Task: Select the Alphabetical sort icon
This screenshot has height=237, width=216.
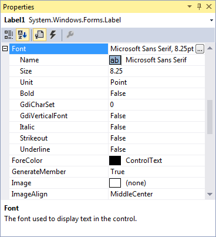Action: click(x=22, y=35)
